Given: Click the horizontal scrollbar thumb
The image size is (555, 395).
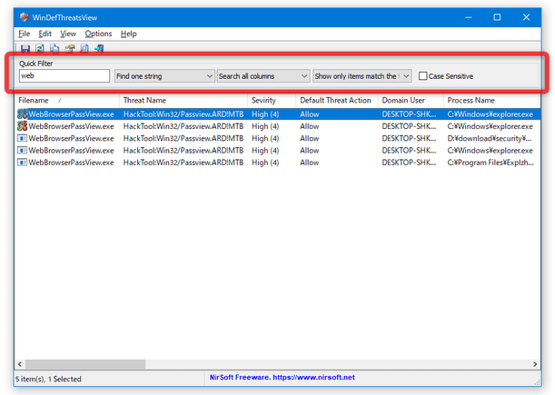Looking at the screenshot, I should [85, 364].
